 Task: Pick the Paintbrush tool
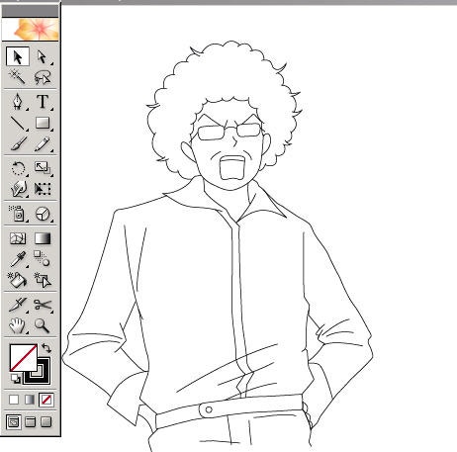(18, 143)
